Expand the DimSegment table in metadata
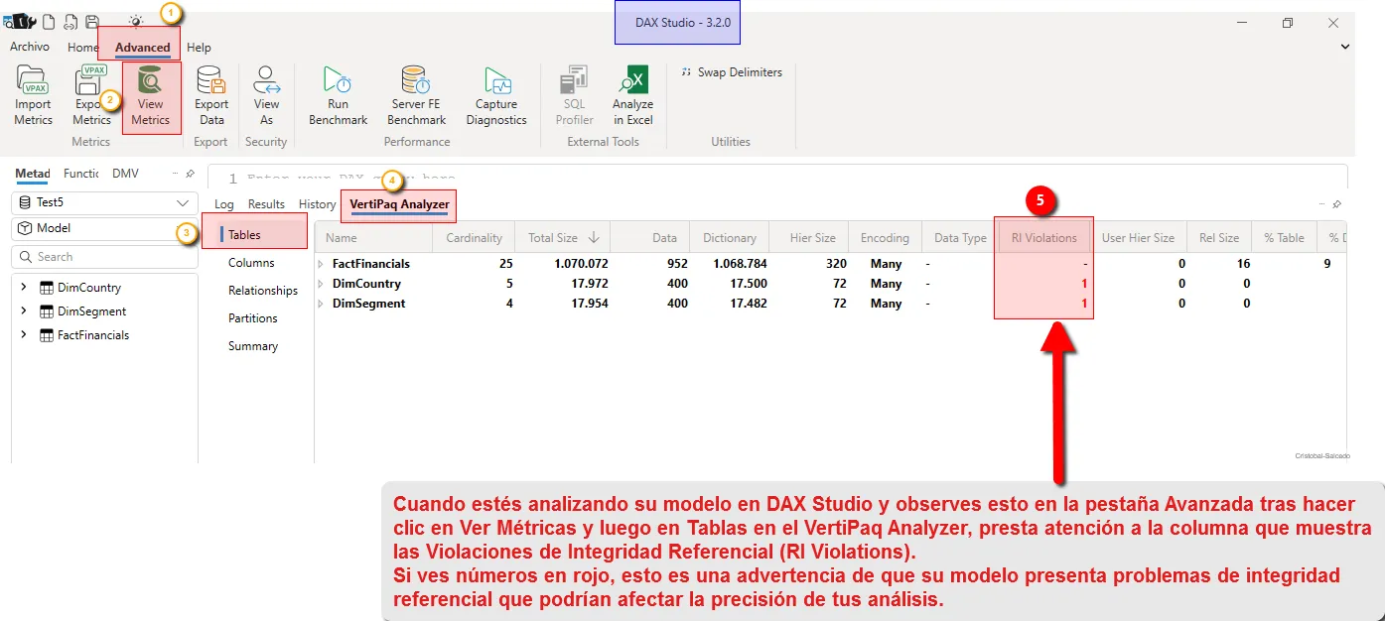The height and width of the screenshot is (621, 1385). [x=24, y=311]
